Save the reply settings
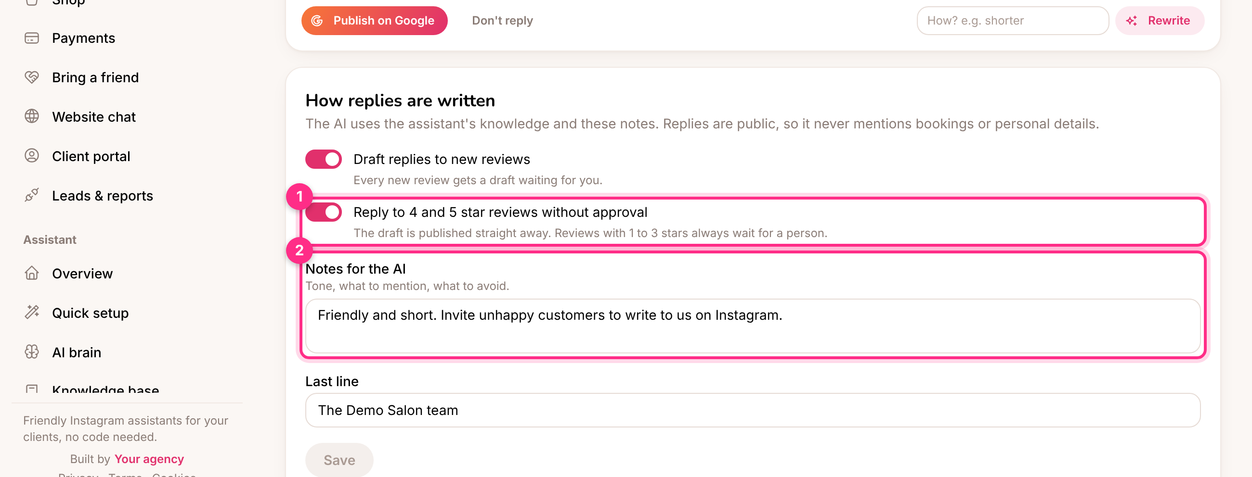This screenshot has height=477, width=1252. tap(339, 459)
